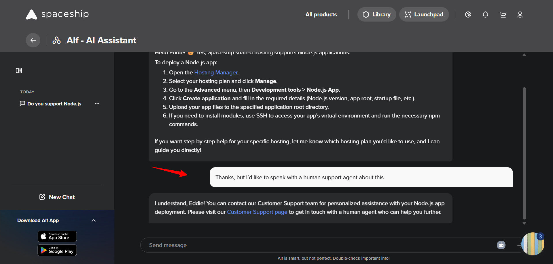The height and width of the screenshot is (264, 553).
Task: Click the 'Alf - AI Assistant' title
Action: [x=101, y=40]
